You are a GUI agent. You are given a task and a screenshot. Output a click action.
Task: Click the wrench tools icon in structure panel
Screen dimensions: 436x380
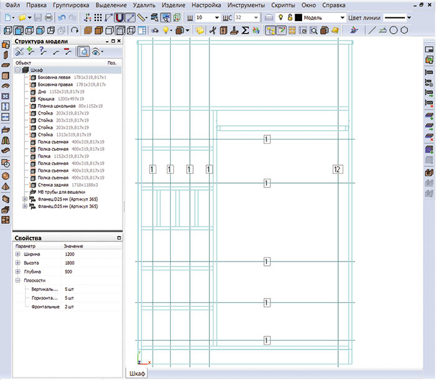click(x=19, y=52)
